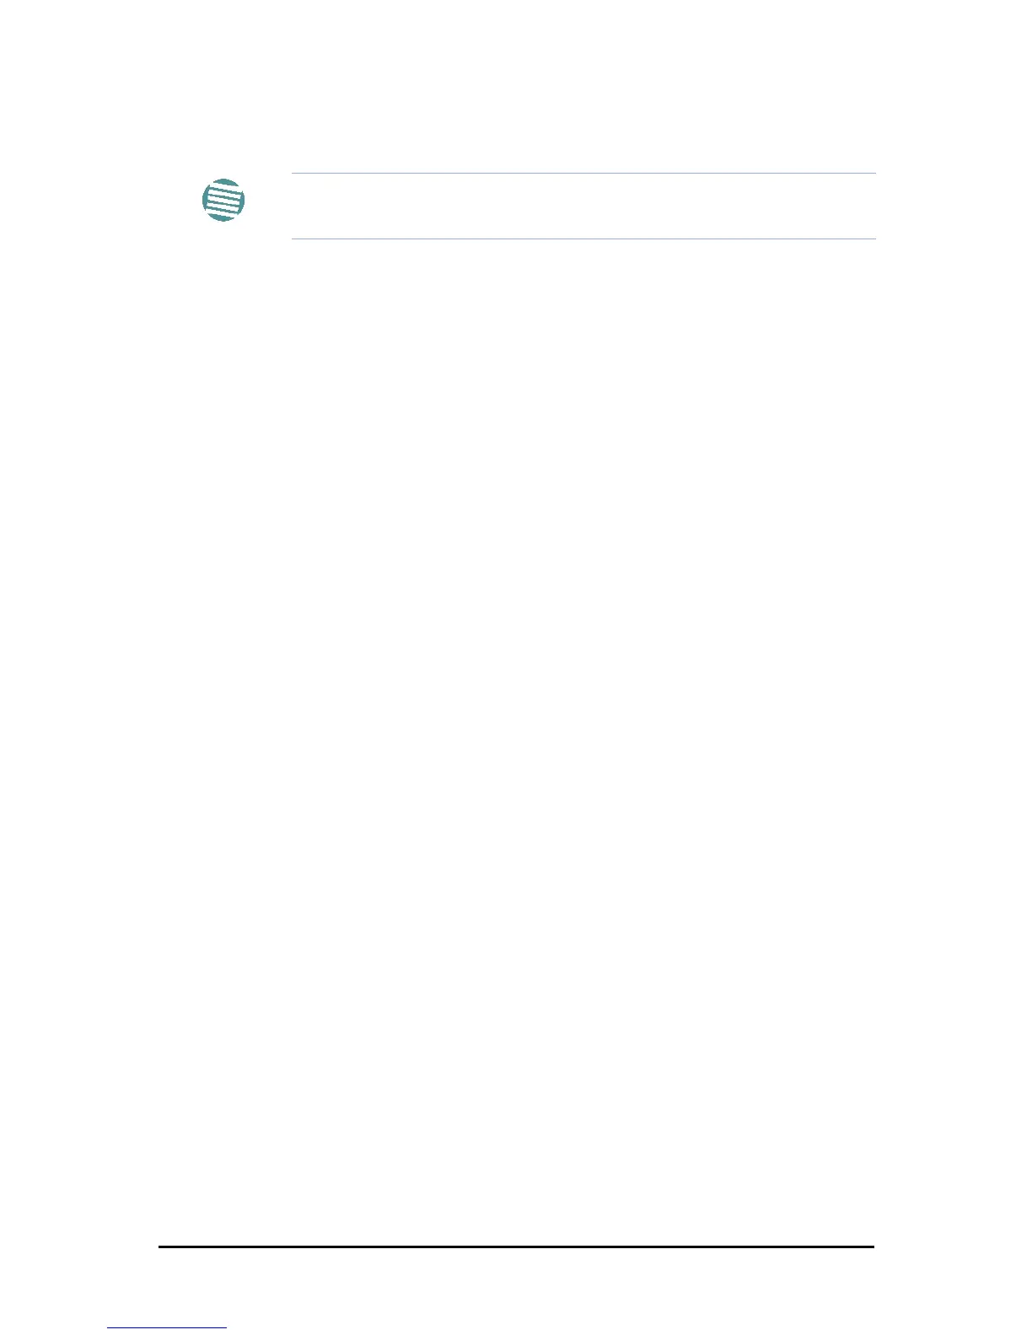Click the teal striped note icon

pos(224,201)
